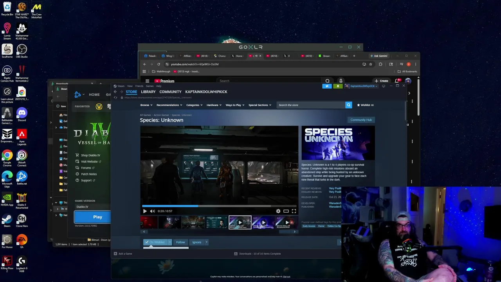Play the Species: Unknown trailer video
501x282 pixels.
click(145, 211)
